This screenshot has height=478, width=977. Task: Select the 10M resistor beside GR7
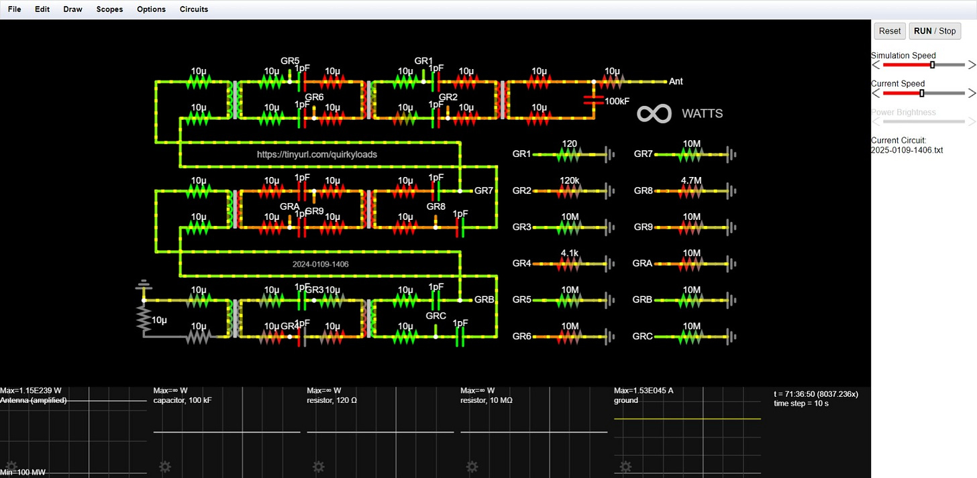coord(691,155)
